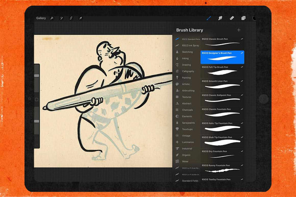Tap the Brush tool icon
Viewport: 296px width, 197px height.
pos(209,18)
